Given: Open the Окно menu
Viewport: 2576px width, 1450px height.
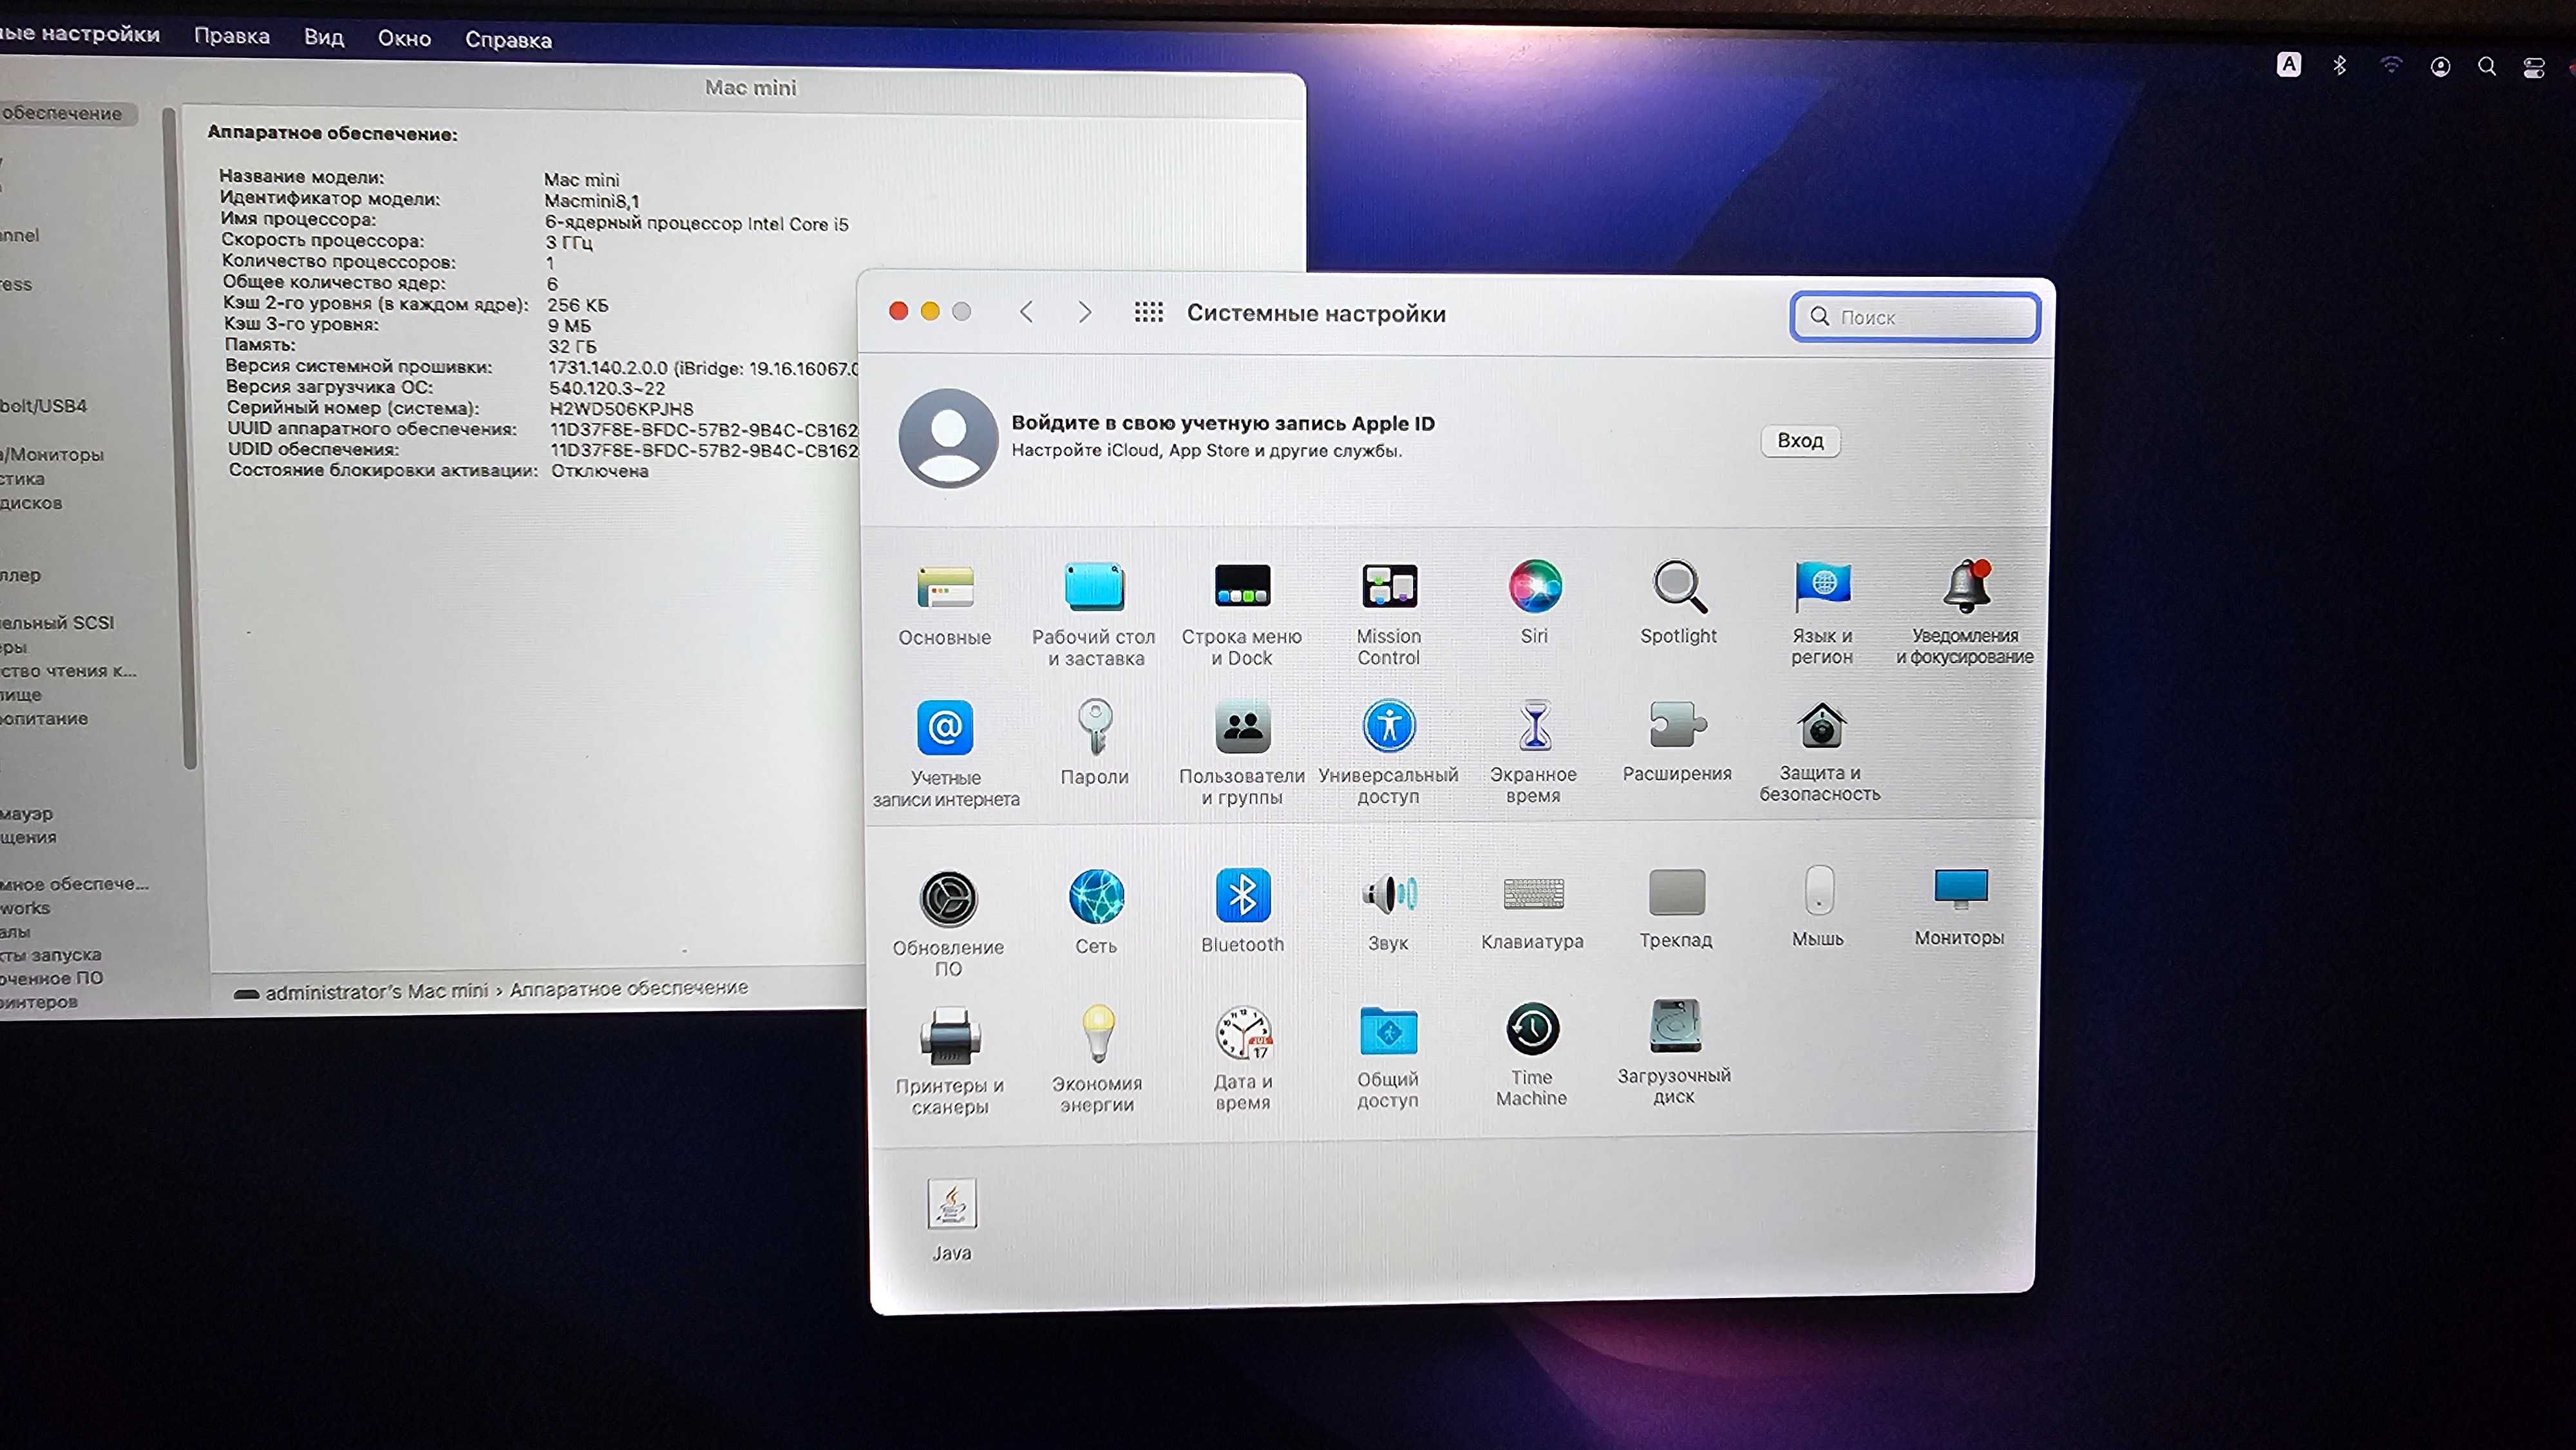Looking at the screenshot, I should [404, 38].
